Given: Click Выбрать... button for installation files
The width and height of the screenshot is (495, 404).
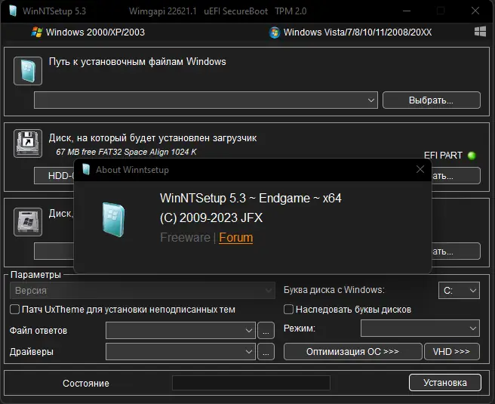Looking at the screenshot, I should click(x=431, y=100).
